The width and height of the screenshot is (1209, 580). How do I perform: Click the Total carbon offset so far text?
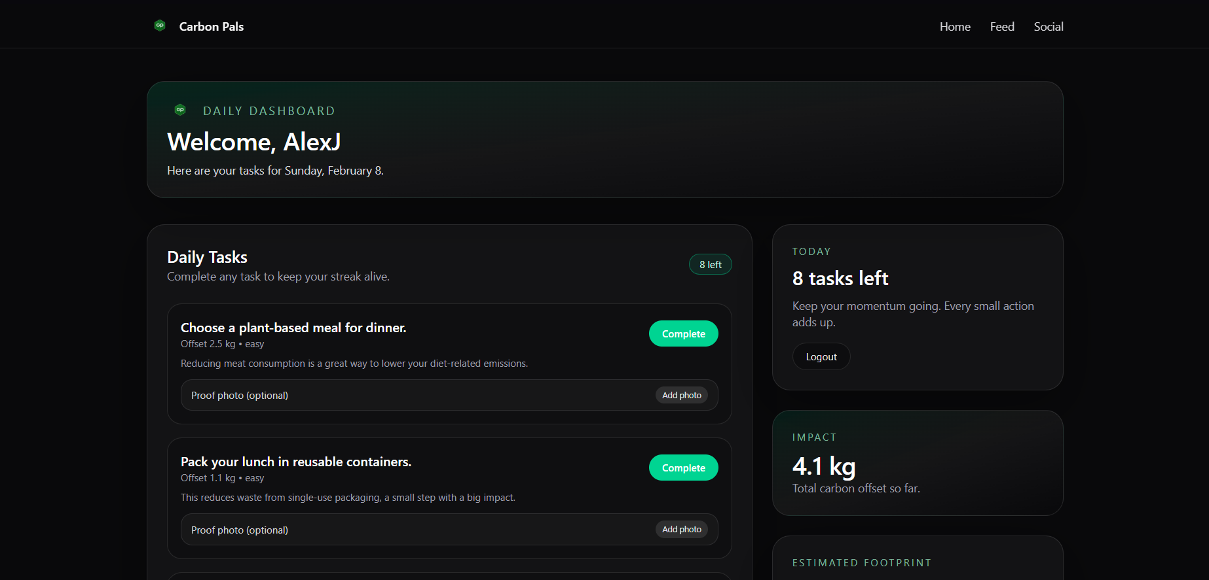(856, 488)
